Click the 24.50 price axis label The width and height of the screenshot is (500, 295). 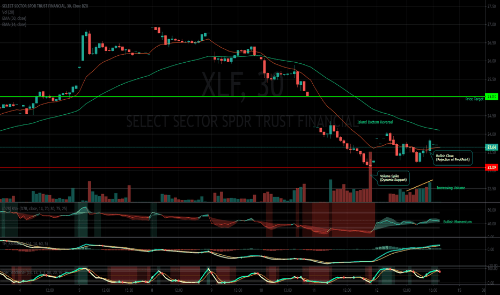[491, 116]
